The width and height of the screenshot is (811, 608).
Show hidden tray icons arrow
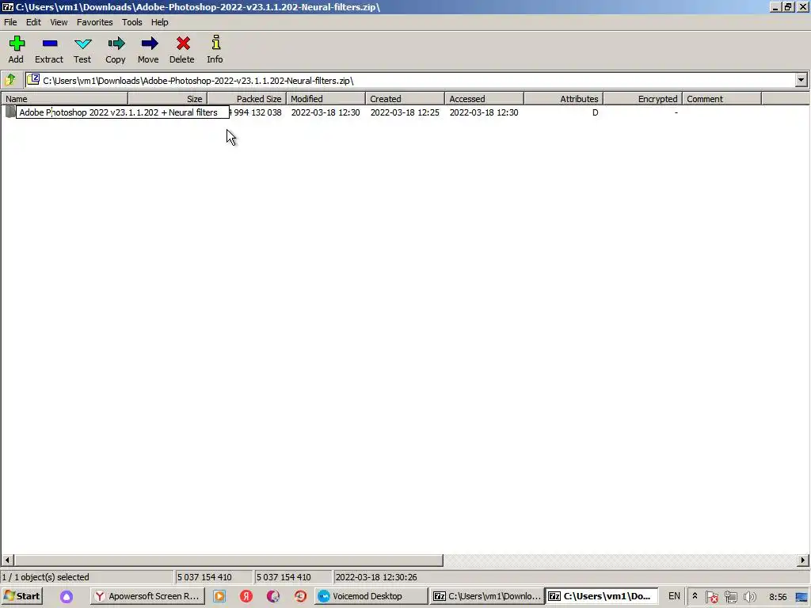click(695, 596)
